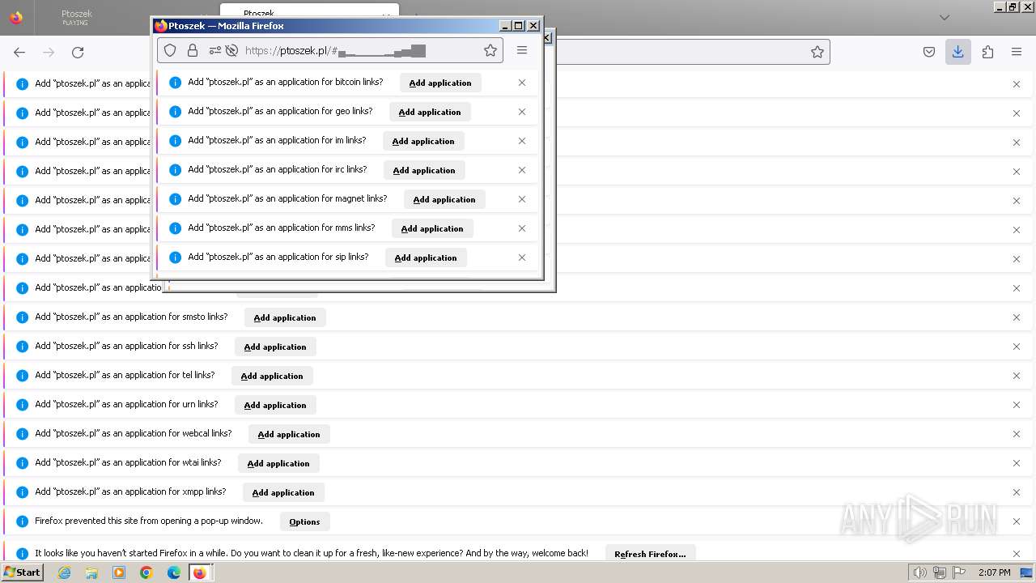
Task: Select Firefox taskbar button
Action: 200,572
